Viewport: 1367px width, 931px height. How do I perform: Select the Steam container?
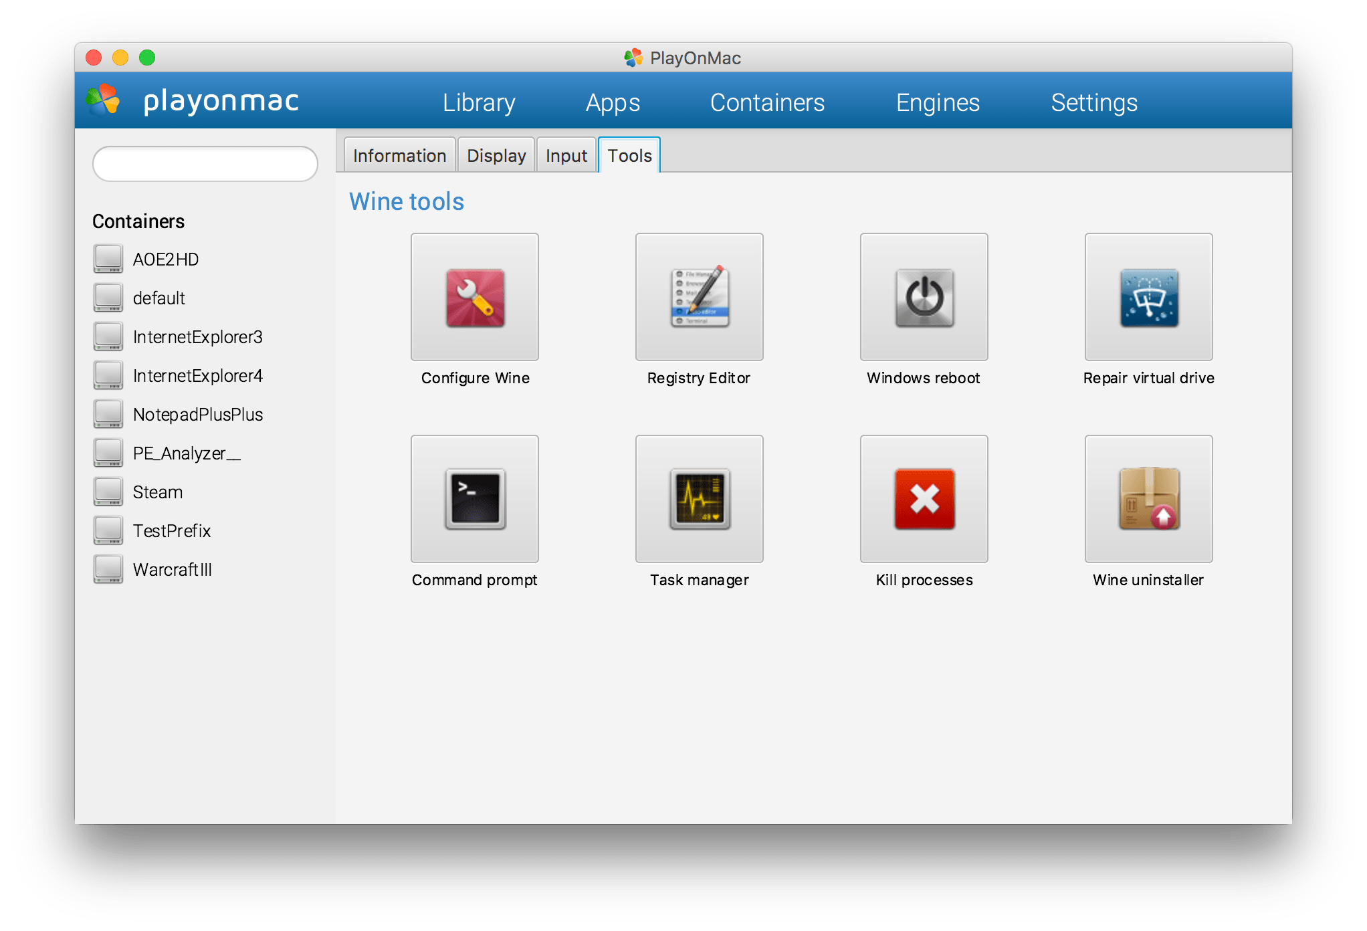pyautogui.click(x=157, y=492)
